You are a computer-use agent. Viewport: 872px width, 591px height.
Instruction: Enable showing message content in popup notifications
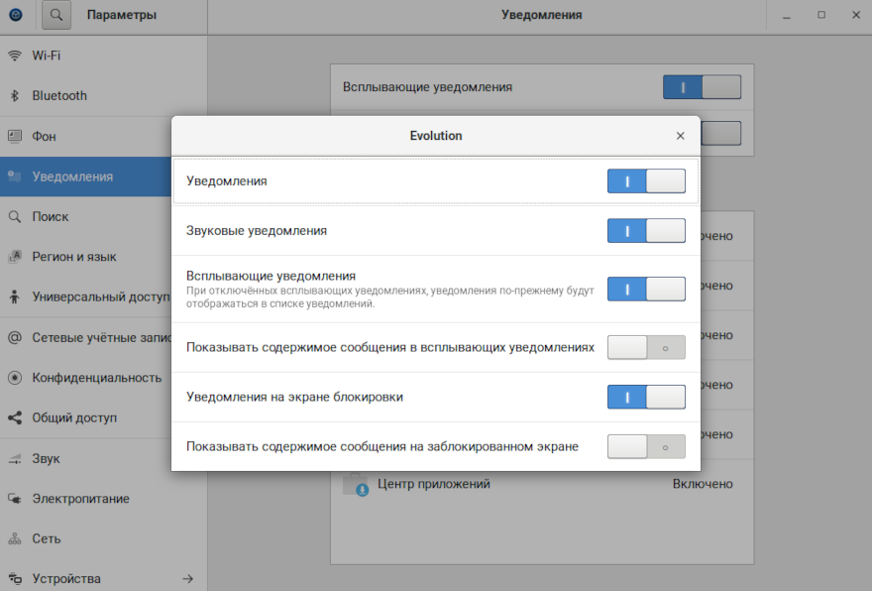[646, 348]
